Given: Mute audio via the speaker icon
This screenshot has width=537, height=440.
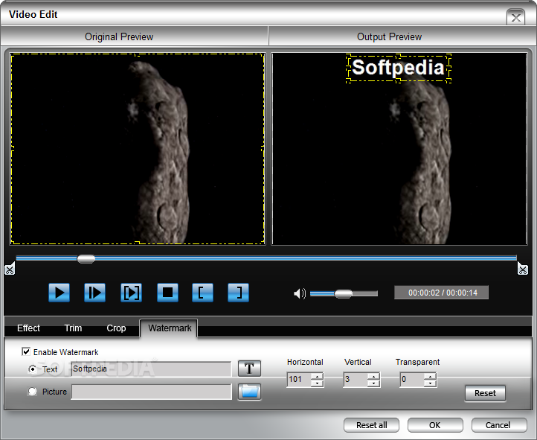Looking at the screenshot, I should [300, 293].
